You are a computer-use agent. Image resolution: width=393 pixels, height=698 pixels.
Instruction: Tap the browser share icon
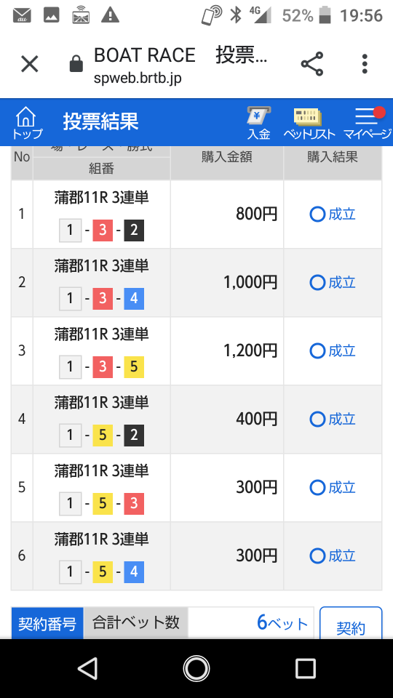[312, 64]
